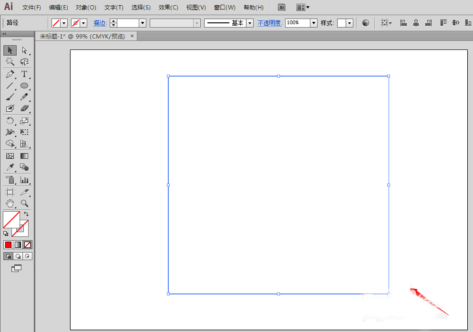The image size is (473, 332).
Task: Open the 对象(O) menu
Action: pyautogui.click(x=86, y=8)
